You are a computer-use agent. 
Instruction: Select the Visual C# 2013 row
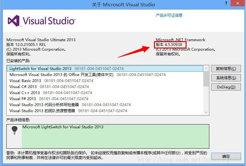tap(105, 86)
